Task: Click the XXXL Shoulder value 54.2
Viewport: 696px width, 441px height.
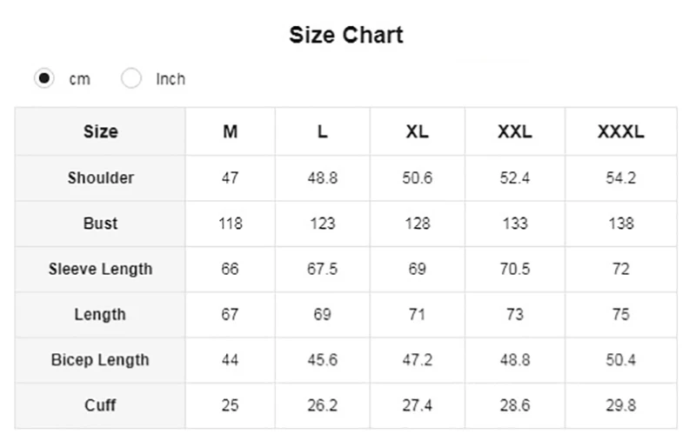Action: click(x=621, y=178)
